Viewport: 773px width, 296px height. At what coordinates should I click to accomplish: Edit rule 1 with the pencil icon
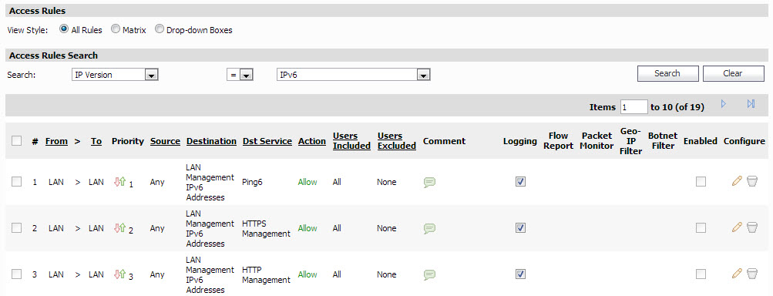point(737,181)
